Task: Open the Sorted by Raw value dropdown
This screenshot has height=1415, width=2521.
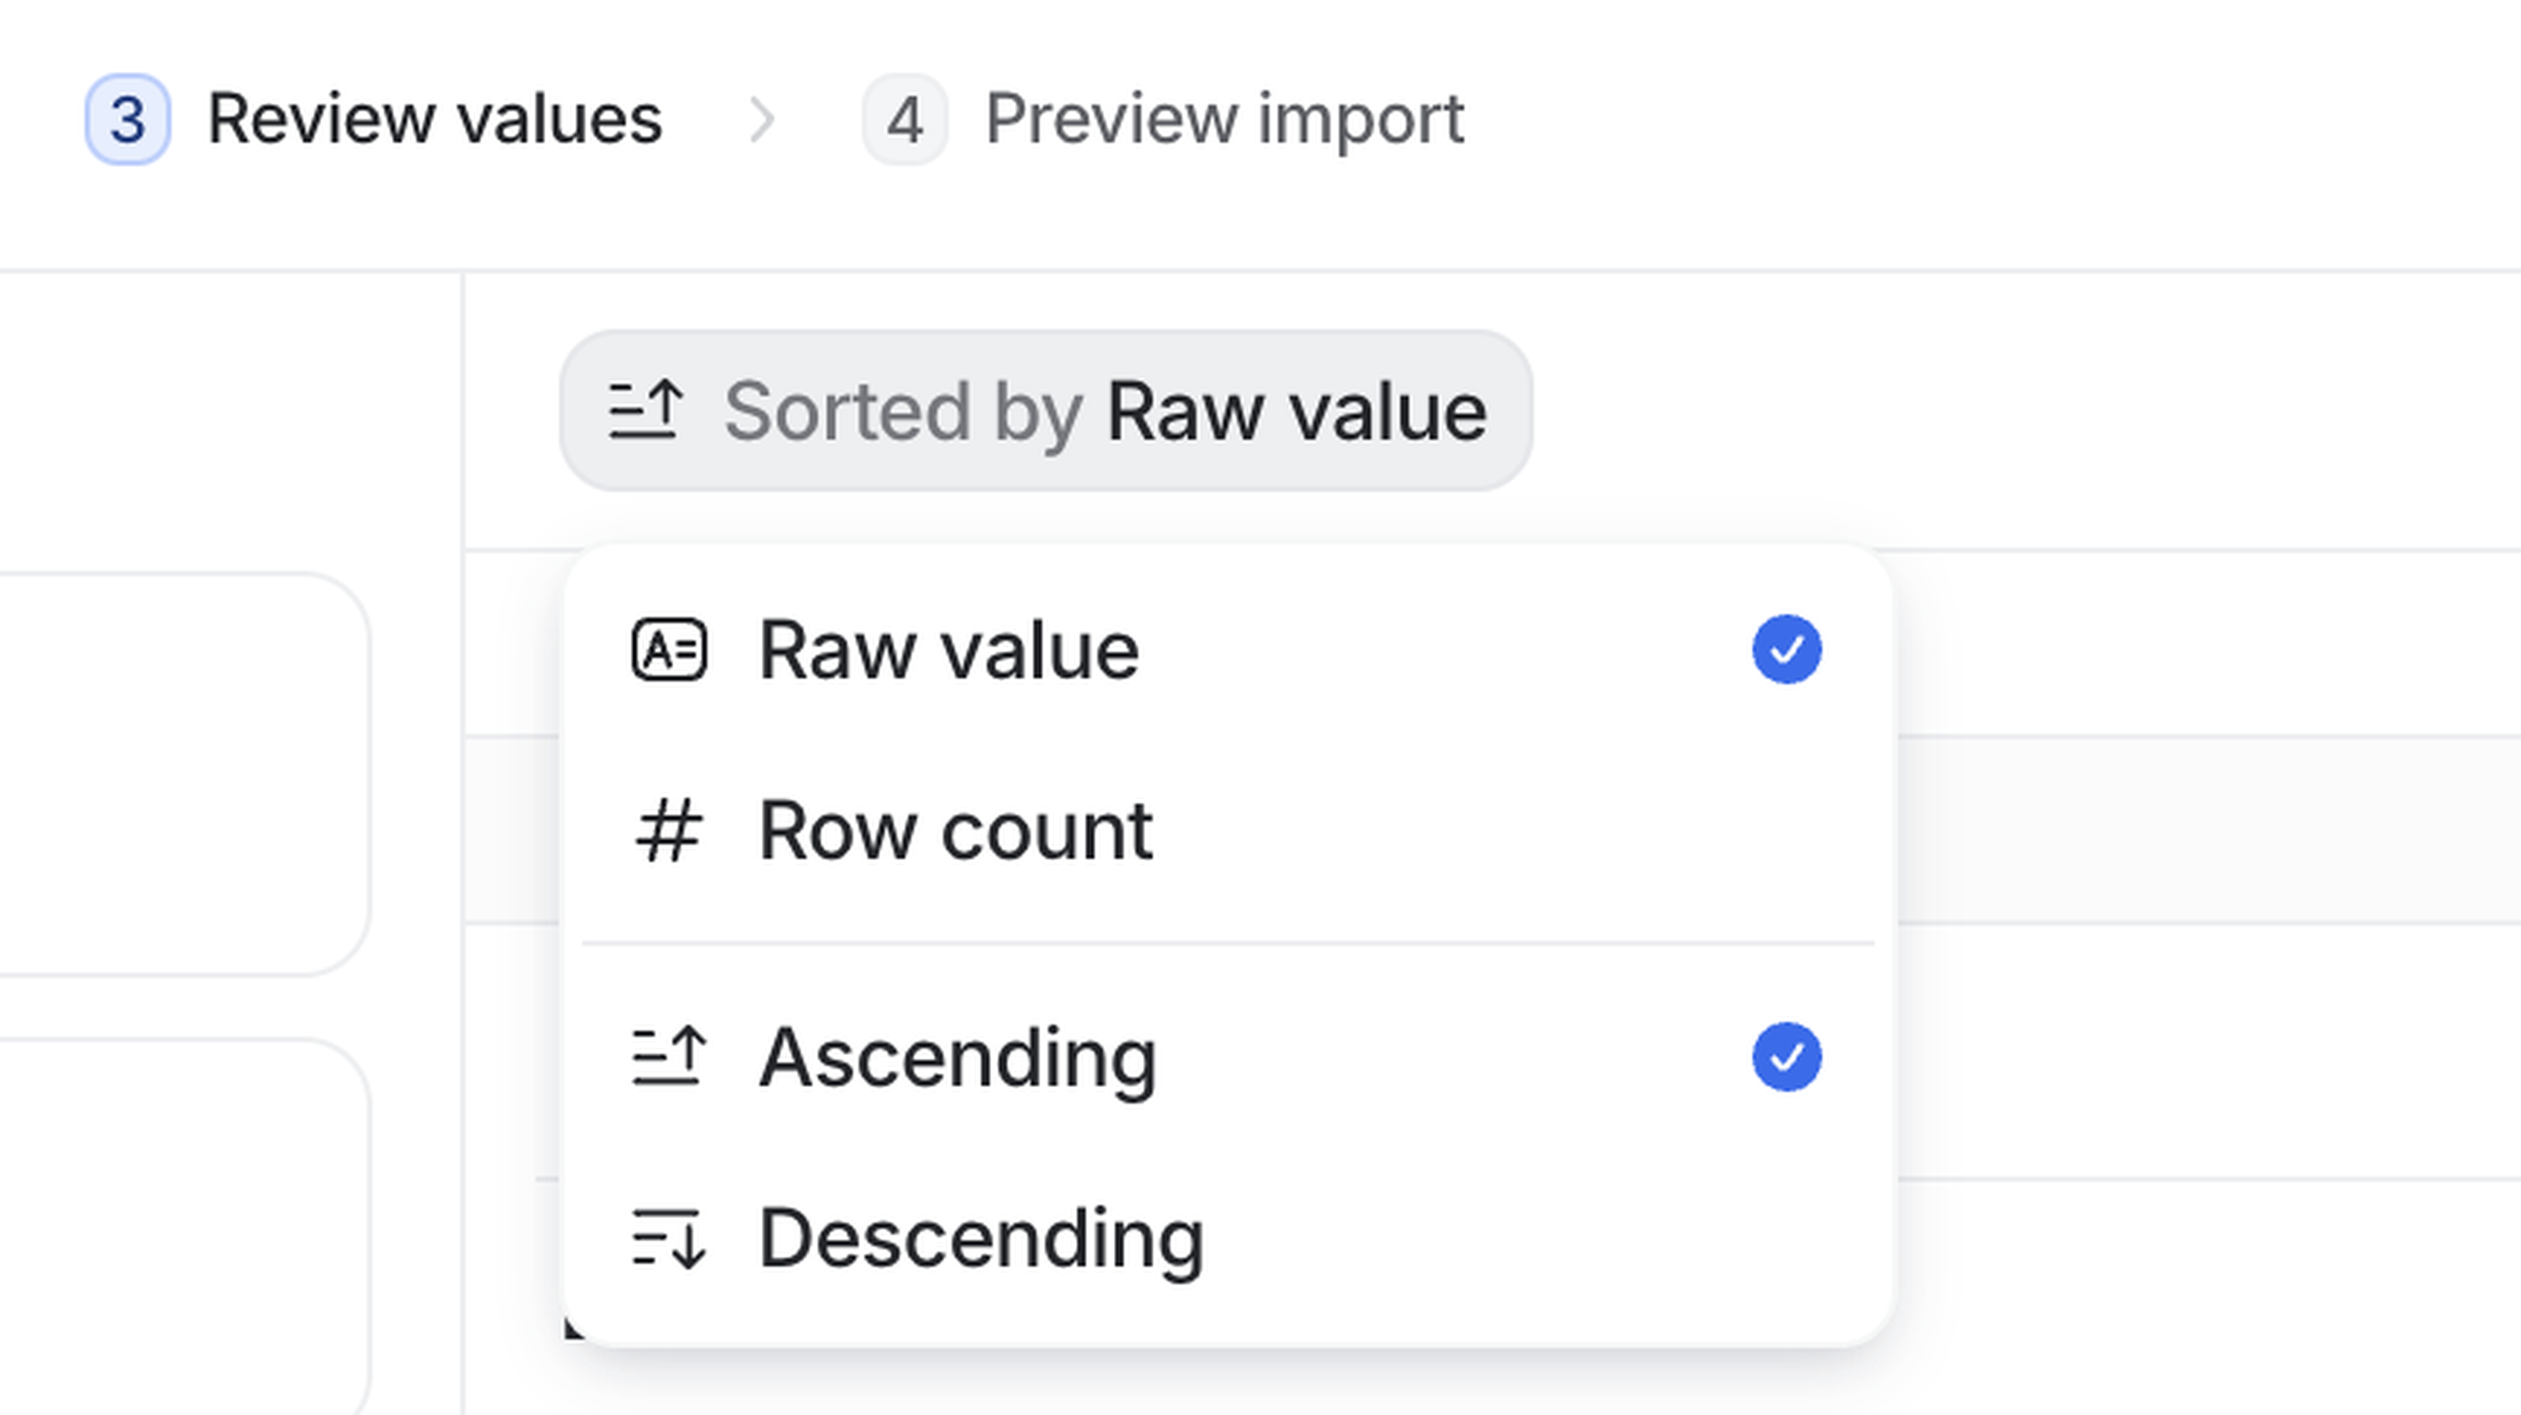Action: click(1045, 411)
